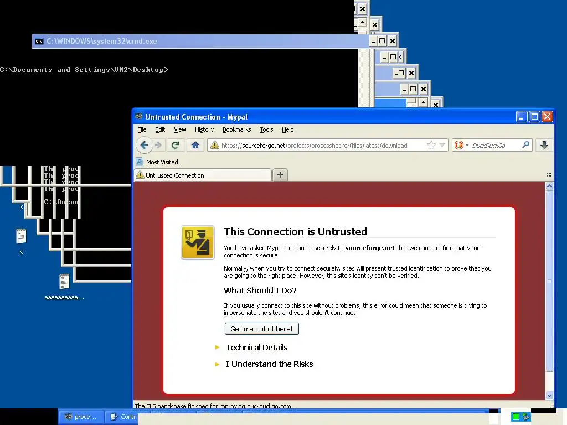
Task: Open the downloads panel arrow icon
Action: coord(544,146)
